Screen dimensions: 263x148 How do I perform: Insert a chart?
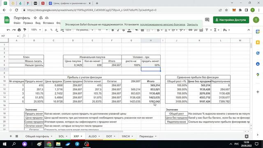(201, 30)
